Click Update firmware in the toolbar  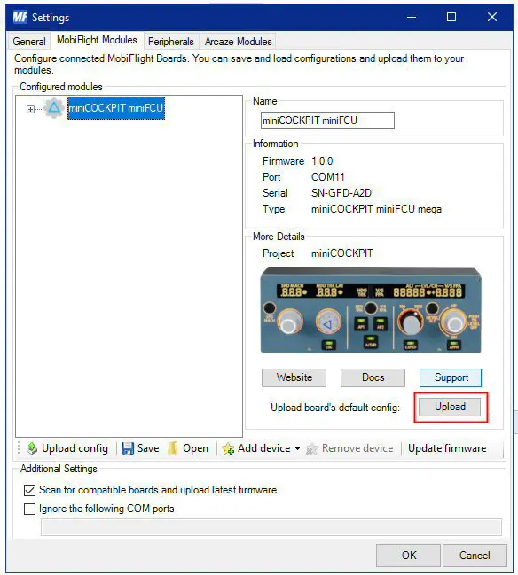pyautogui.click(x=447, y=448)
